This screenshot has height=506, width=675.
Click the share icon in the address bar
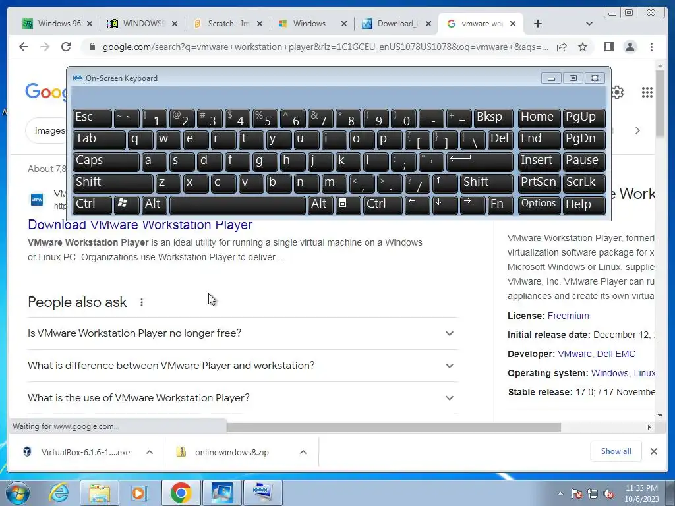pos(562,47)
